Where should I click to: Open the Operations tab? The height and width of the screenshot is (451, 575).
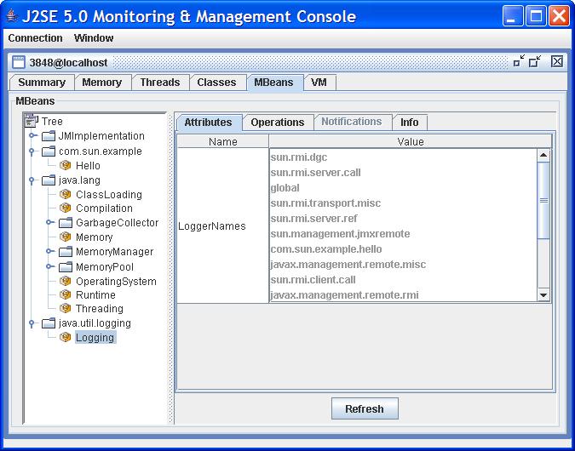pyautogui.click(x=277, y=123)
